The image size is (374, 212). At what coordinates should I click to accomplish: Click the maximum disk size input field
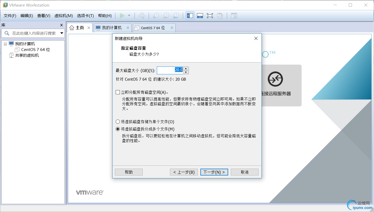coord(170,70)
